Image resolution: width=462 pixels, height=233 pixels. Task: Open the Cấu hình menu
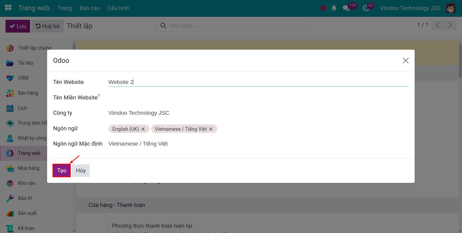(118, 8)
